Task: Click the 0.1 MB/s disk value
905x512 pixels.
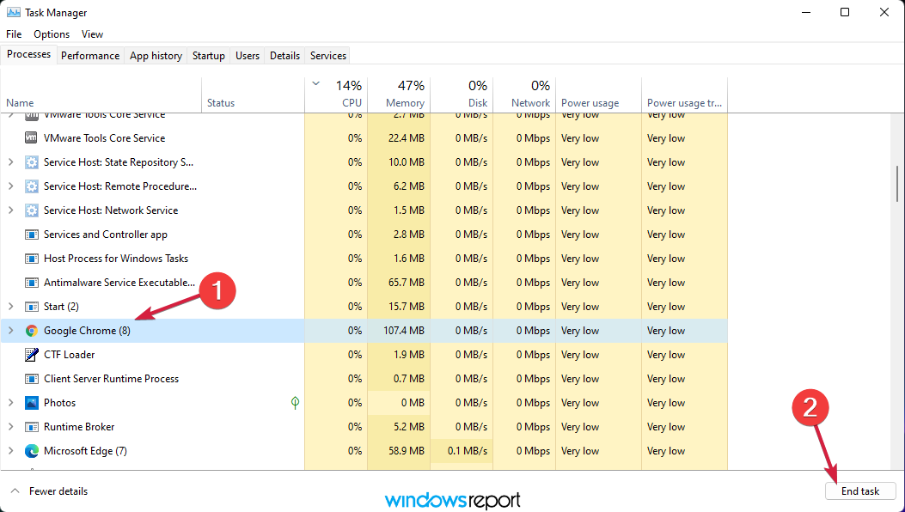Action: [468, 451]
